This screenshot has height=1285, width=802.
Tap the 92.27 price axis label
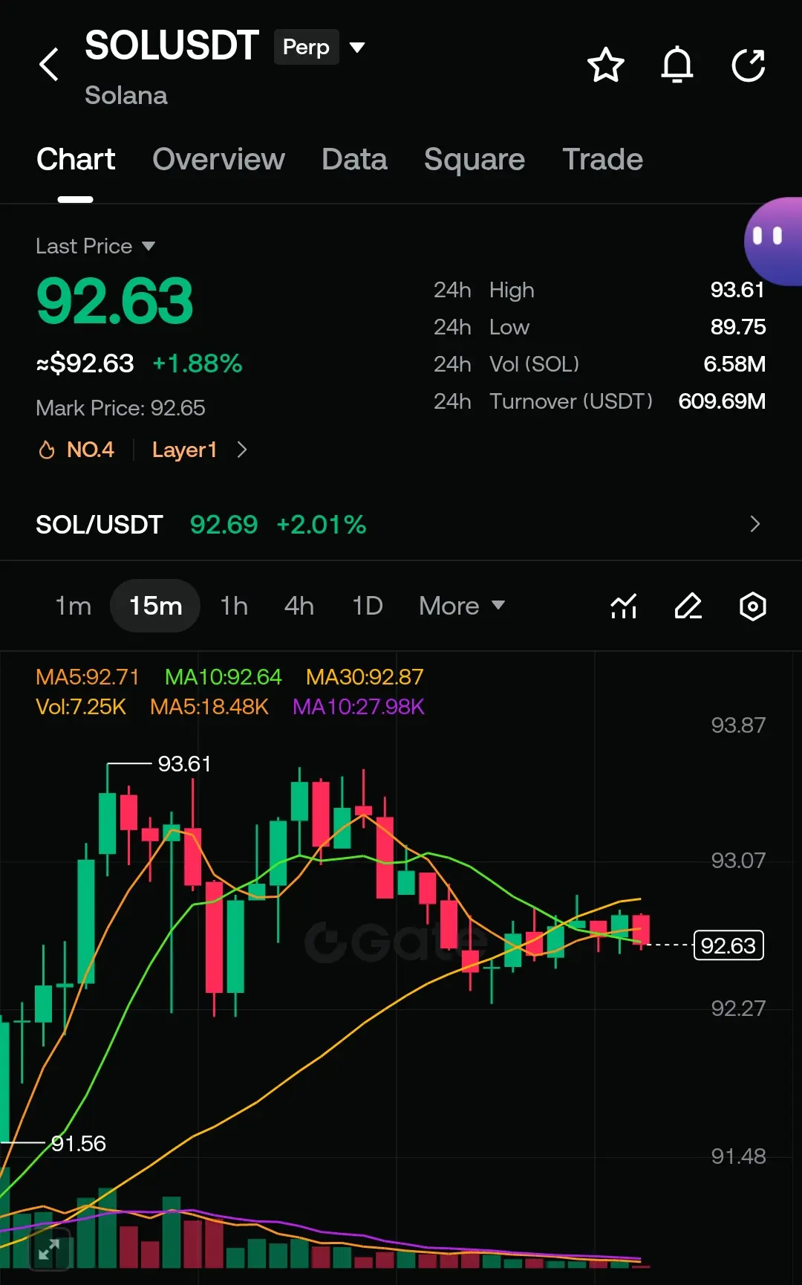pos(738,1009)
